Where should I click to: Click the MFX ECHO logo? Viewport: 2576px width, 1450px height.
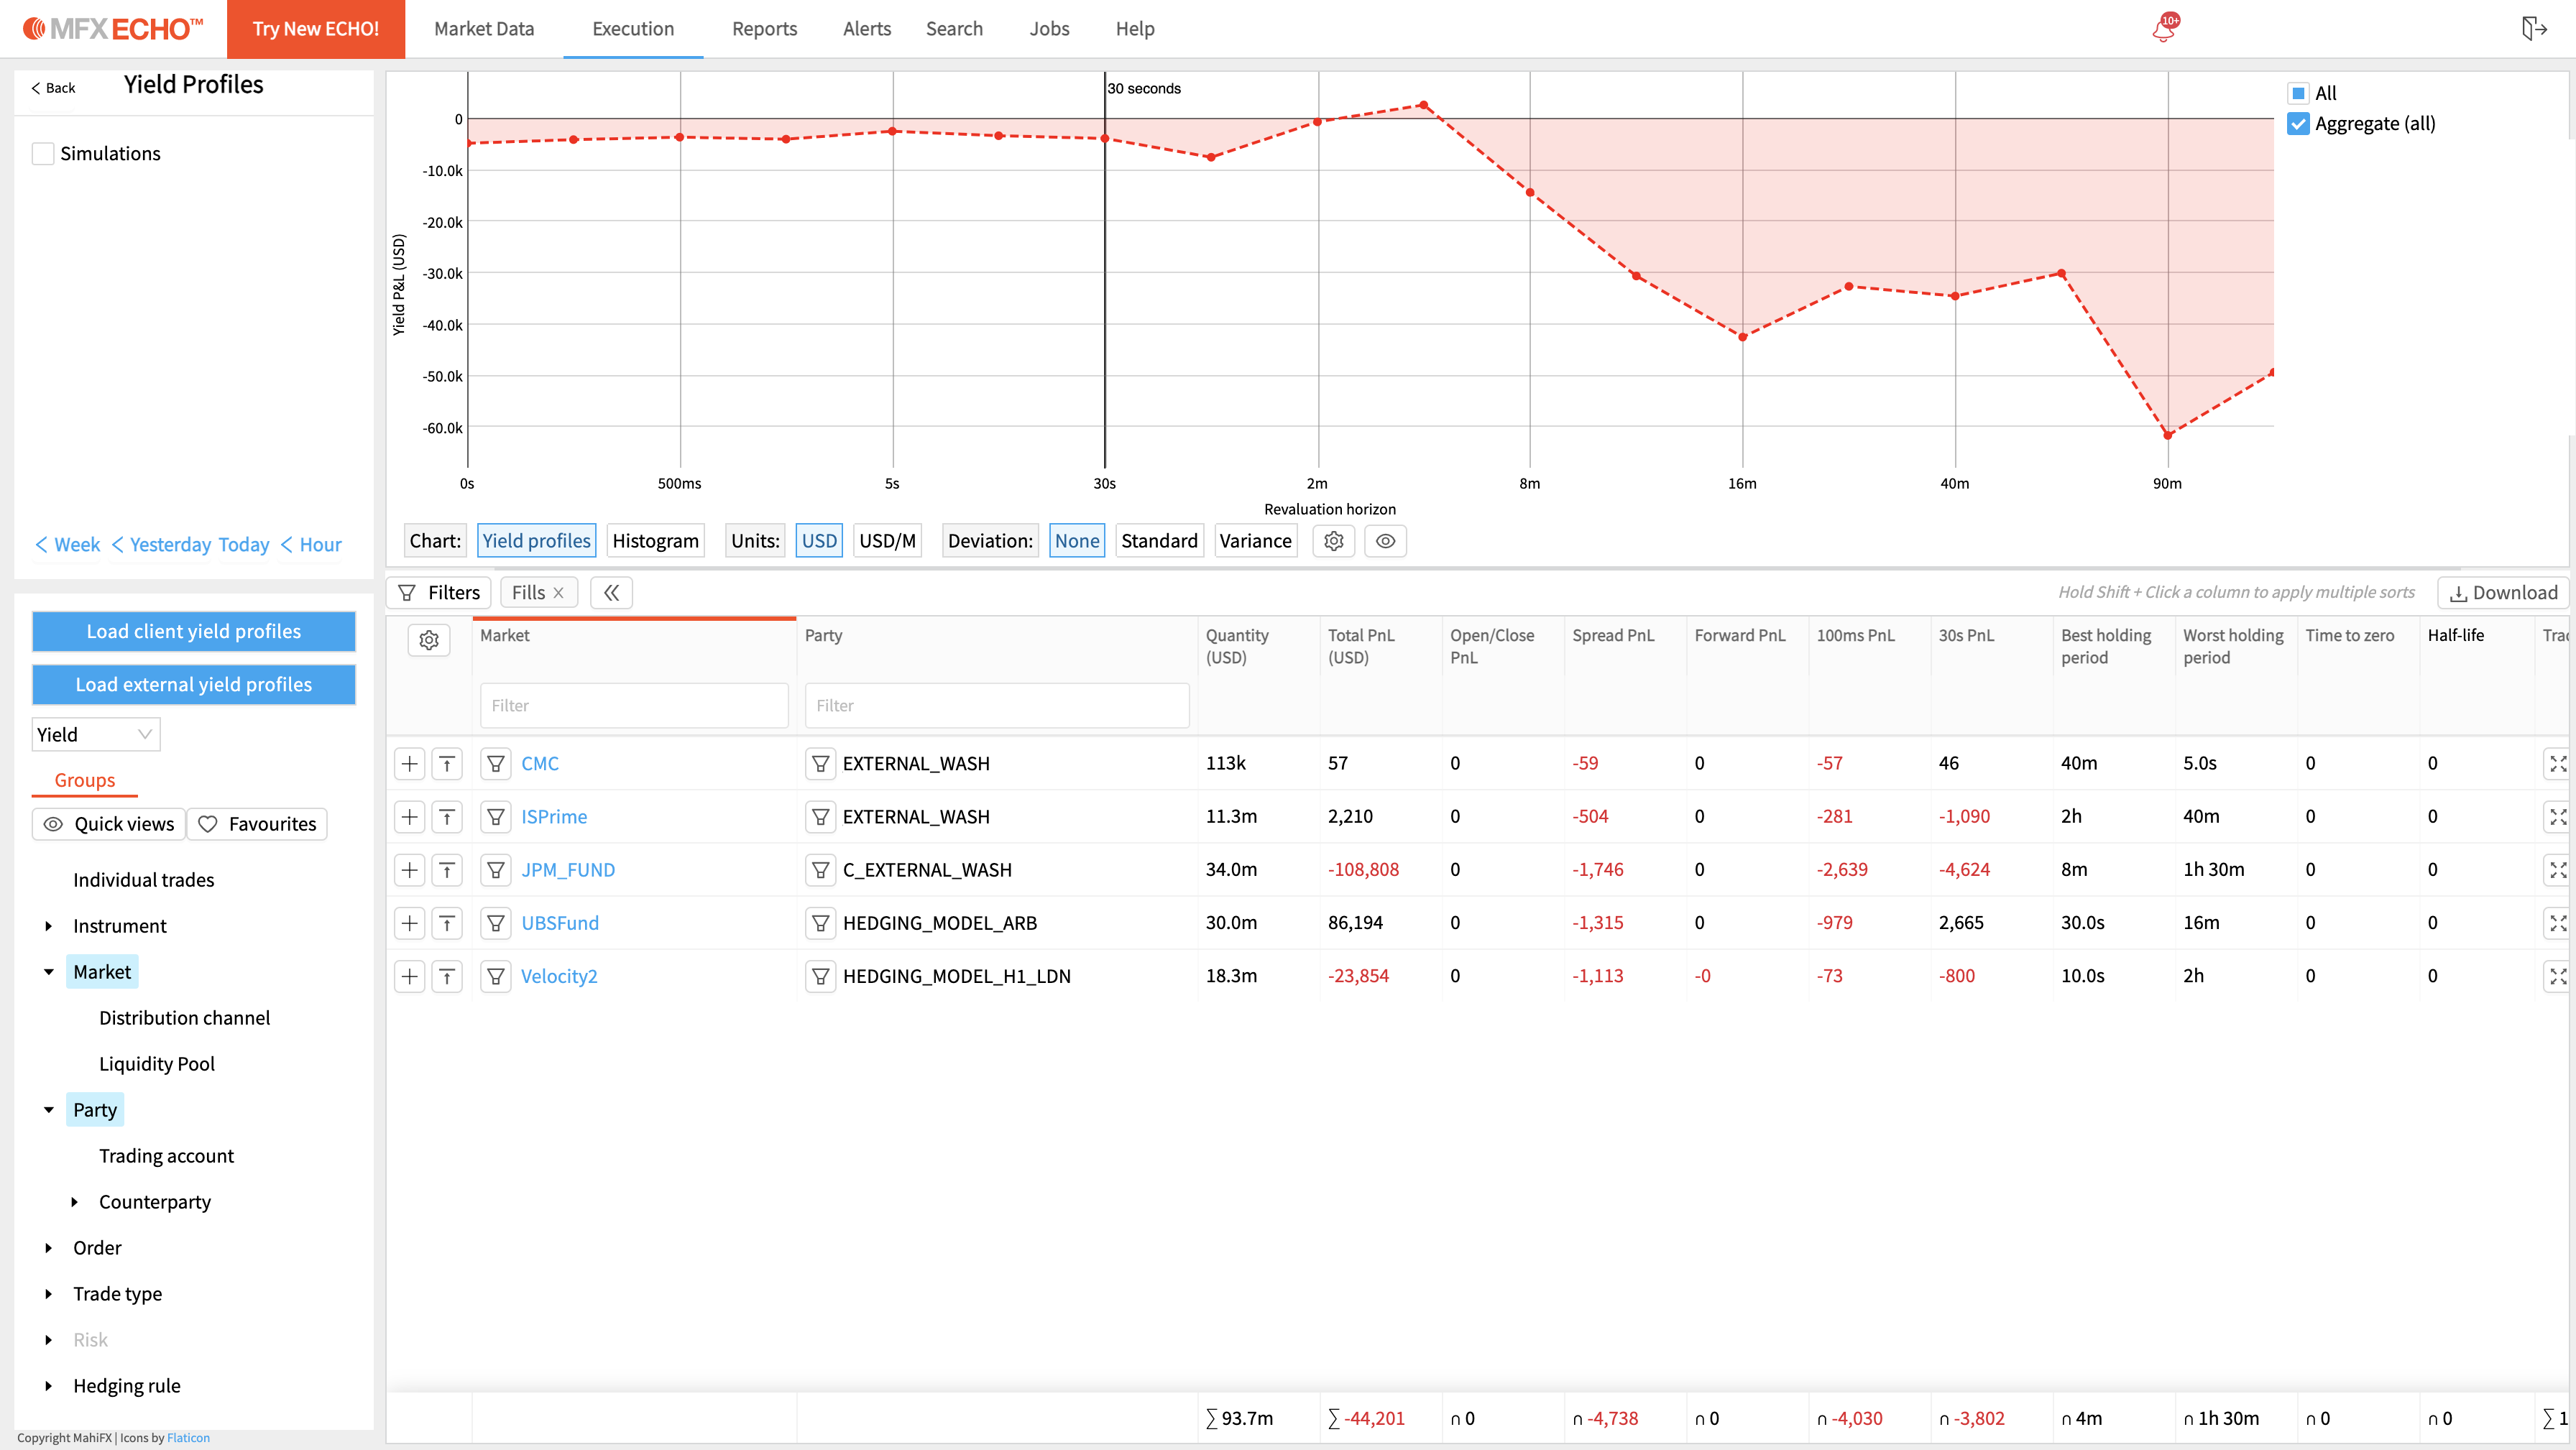[x=113, y=29]
